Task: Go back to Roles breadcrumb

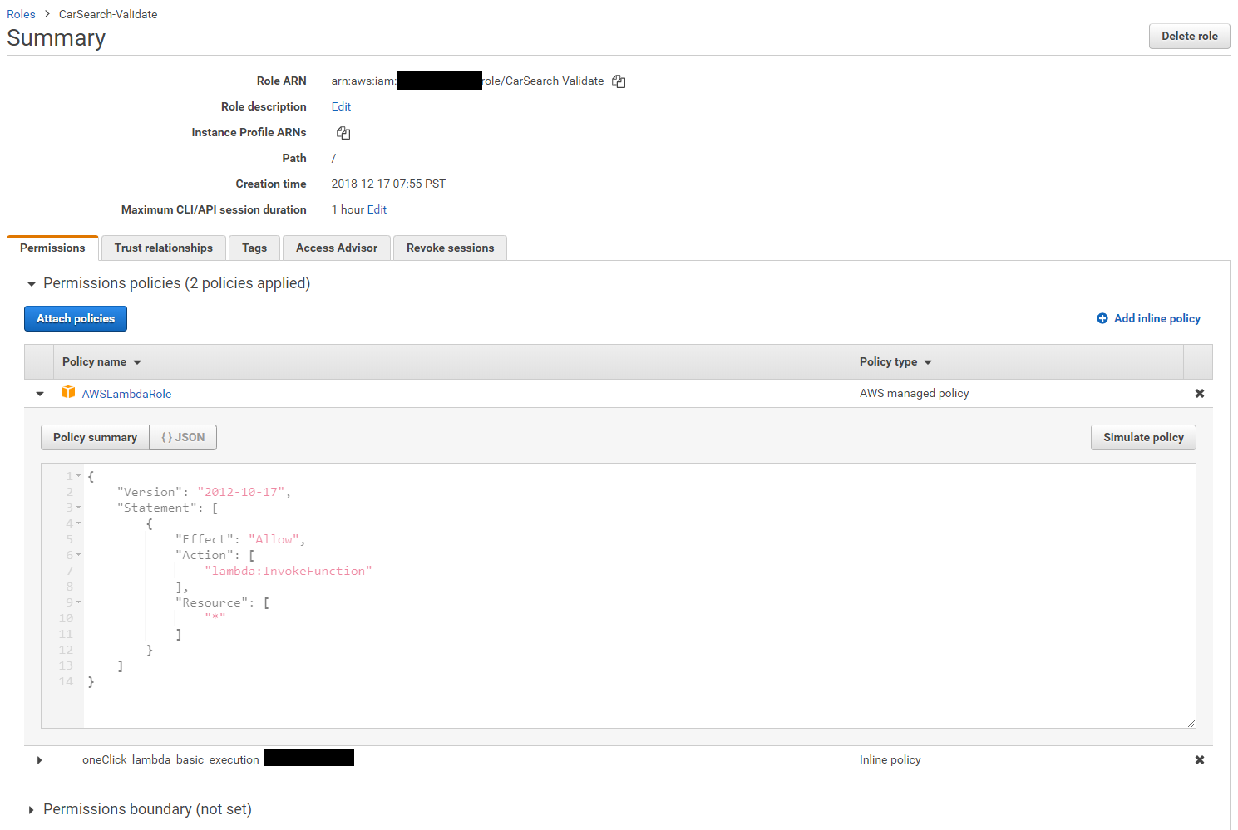Action: [x=21, y=14]
